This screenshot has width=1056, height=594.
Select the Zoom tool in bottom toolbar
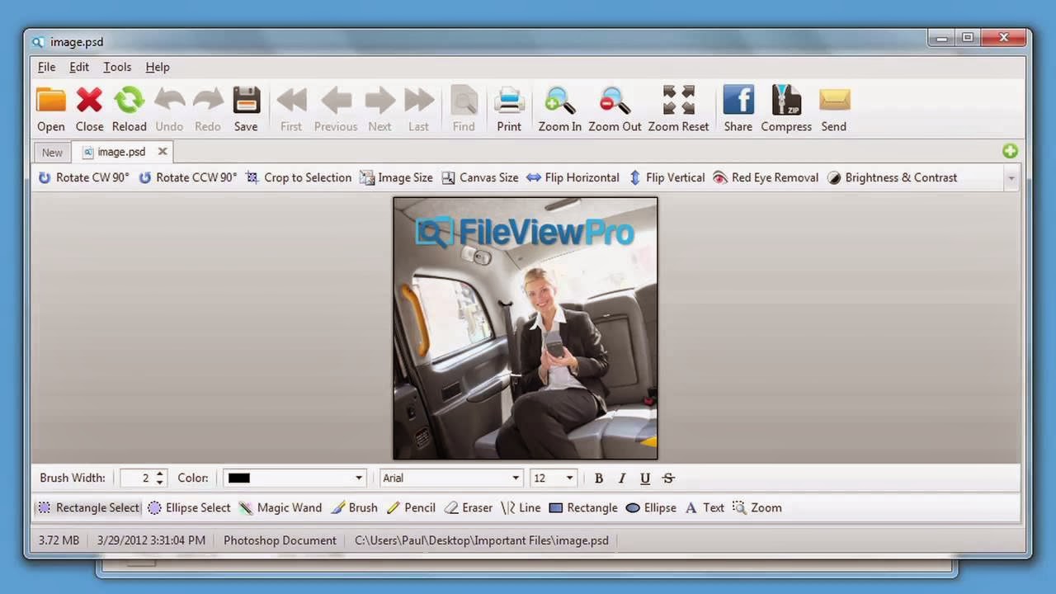(757, 507)
